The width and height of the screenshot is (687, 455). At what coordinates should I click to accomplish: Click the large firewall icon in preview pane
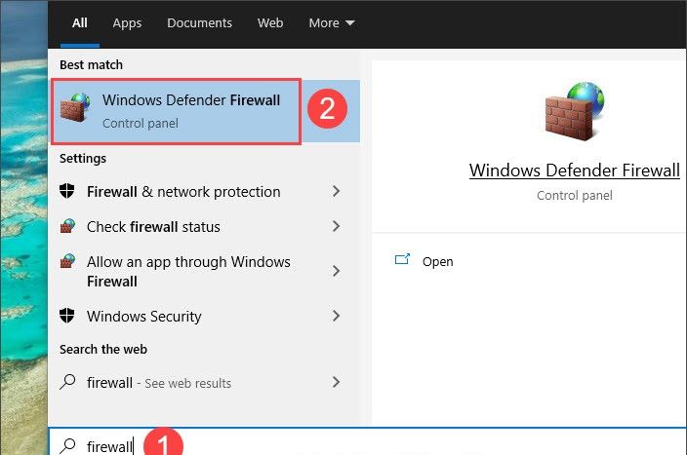(574, 109)
